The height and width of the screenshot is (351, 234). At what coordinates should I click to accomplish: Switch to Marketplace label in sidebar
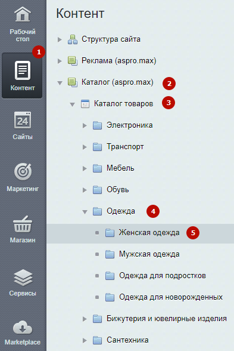tap(23, 342)
